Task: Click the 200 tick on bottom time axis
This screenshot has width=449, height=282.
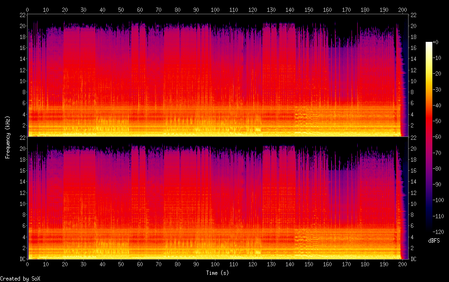Action: [x=402, y=264]
